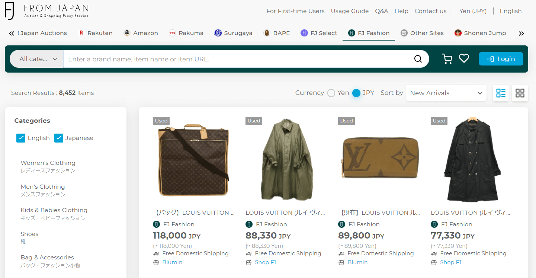536x278 pixels.
Task: Open the Help link
Action: point(401,11)
